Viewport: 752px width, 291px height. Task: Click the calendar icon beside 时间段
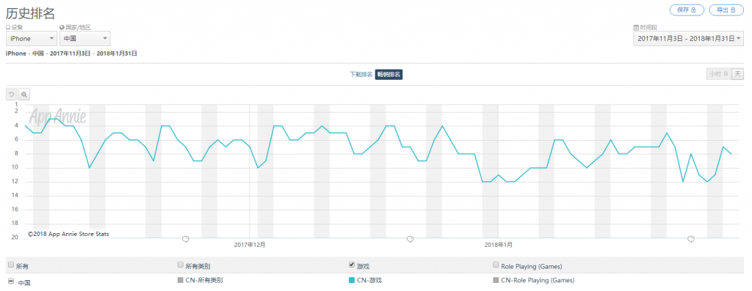click(636, 28)
